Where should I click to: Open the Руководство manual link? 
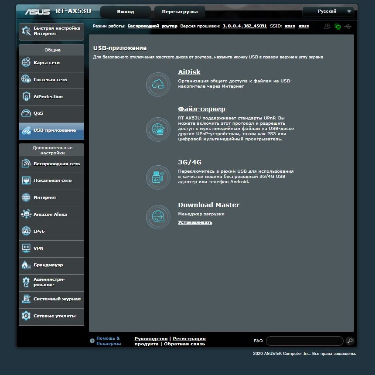pyautogui.click(x=151, y=339)
